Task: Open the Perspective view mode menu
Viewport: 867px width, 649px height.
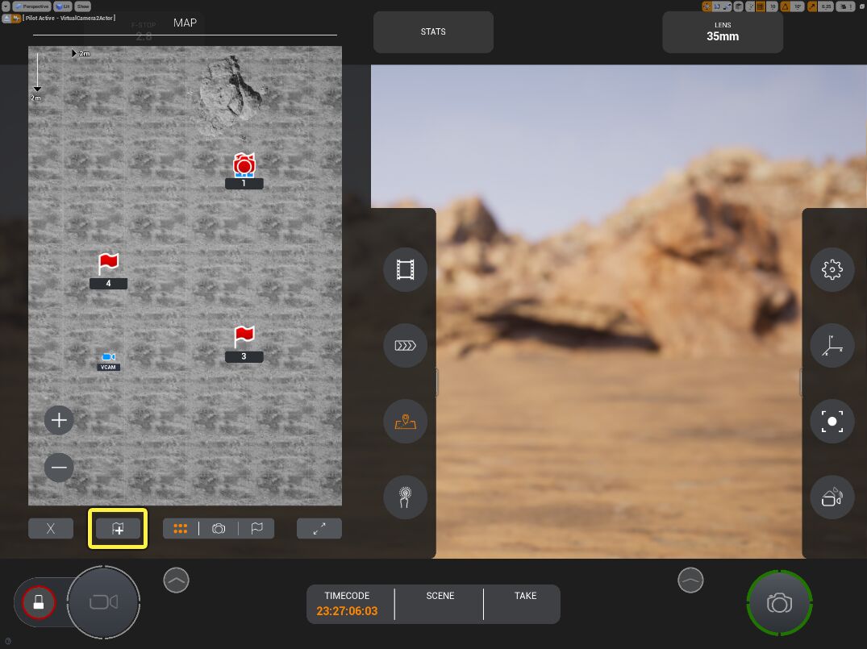Action: click(x=32, y=6)
